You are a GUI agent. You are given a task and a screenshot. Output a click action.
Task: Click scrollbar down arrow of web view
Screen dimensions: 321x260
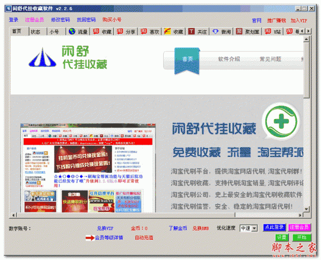(x=306, y=209)
